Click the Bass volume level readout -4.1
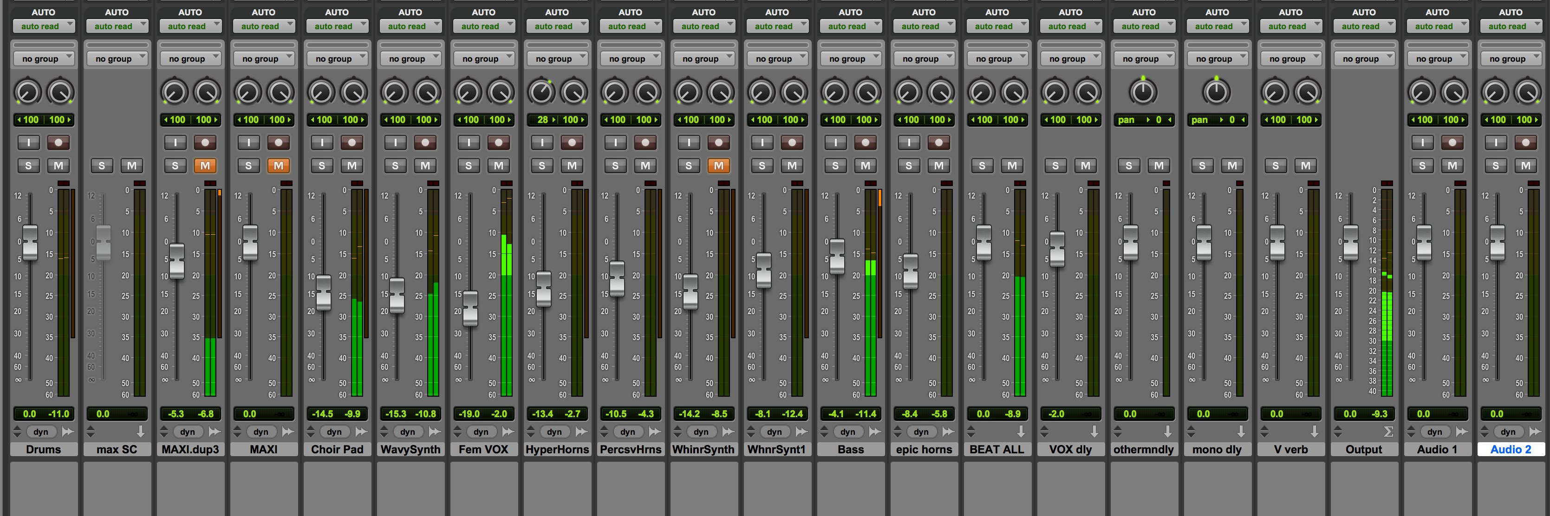Screen dimensions: 1550x516 click(836, 414)
